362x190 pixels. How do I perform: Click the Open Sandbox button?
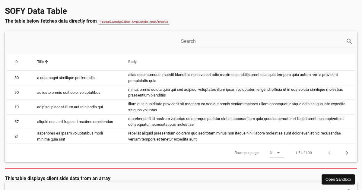click(338, 179)
